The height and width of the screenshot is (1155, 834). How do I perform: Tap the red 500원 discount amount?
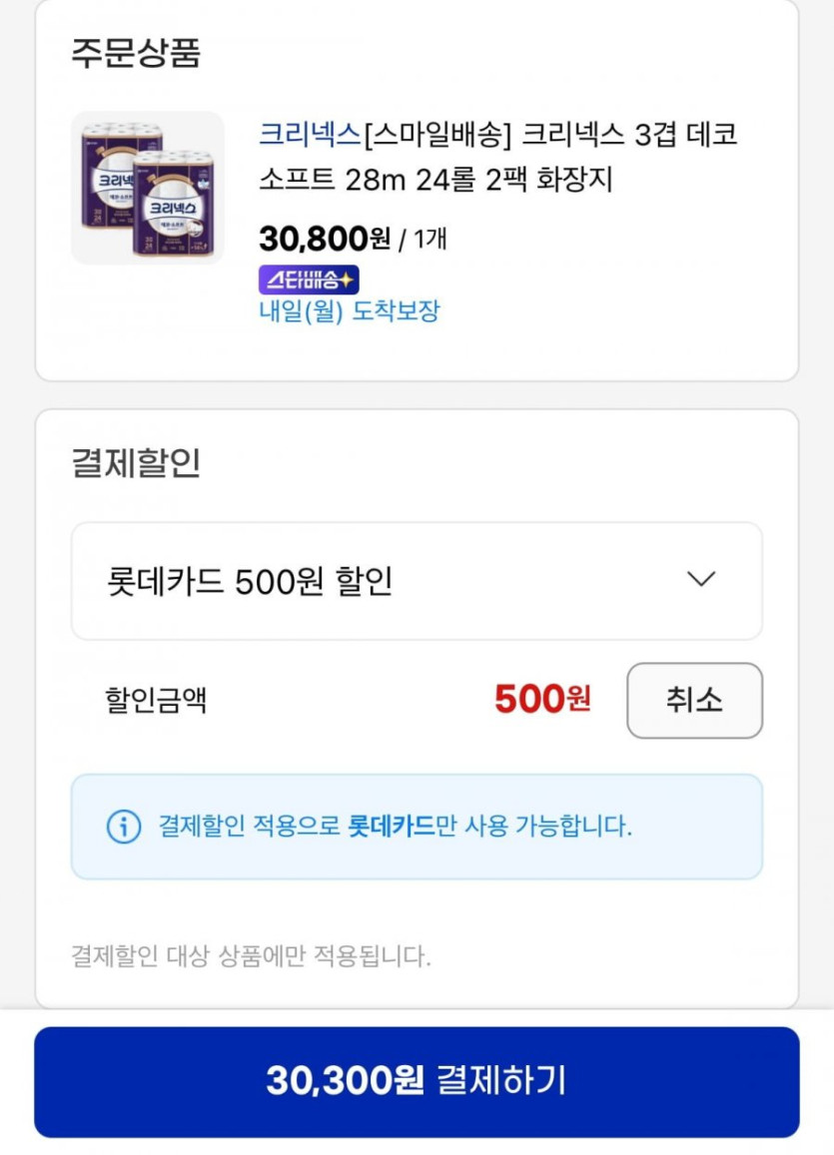[542, 700]
